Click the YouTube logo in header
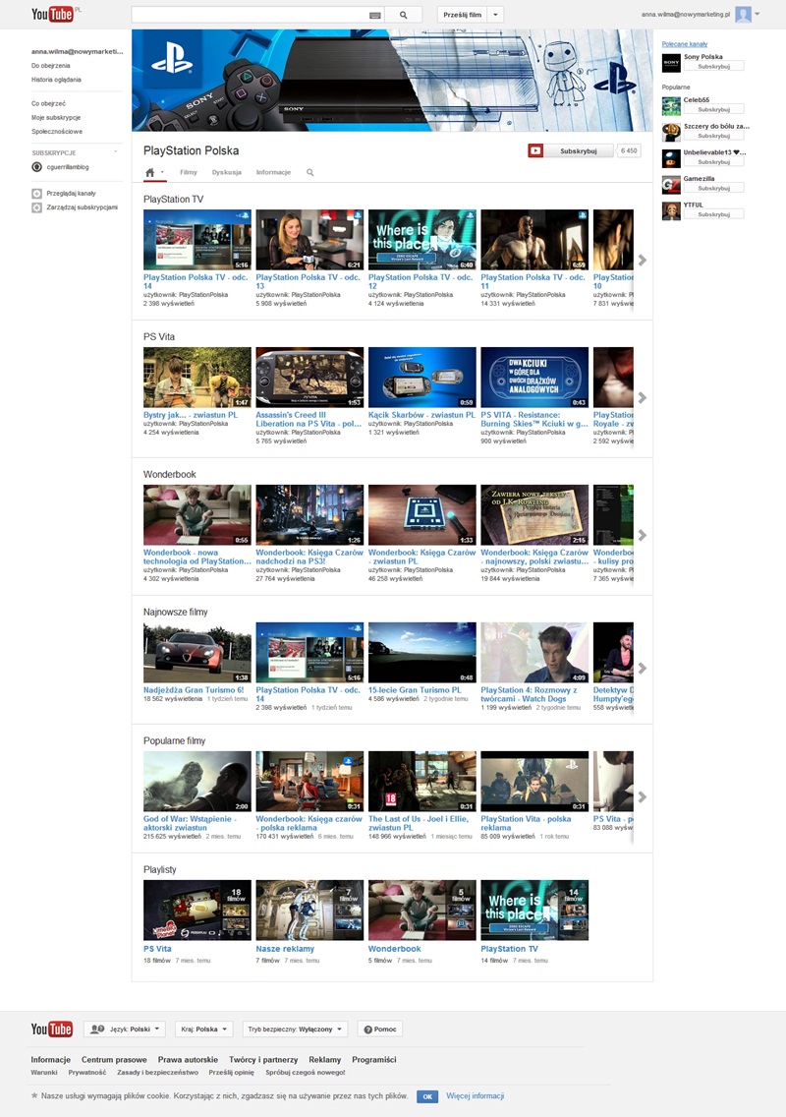Viewport: 786px width, 1117px height. coord(52,14)
